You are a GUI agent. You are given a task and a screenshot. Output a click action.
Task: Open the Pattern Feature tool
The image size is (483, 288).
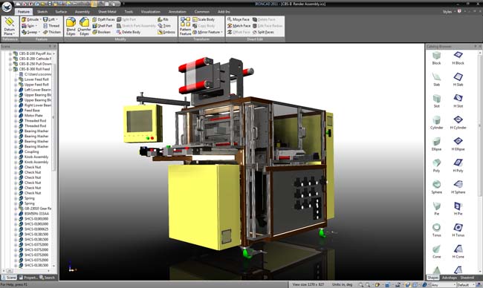[186, 27]
